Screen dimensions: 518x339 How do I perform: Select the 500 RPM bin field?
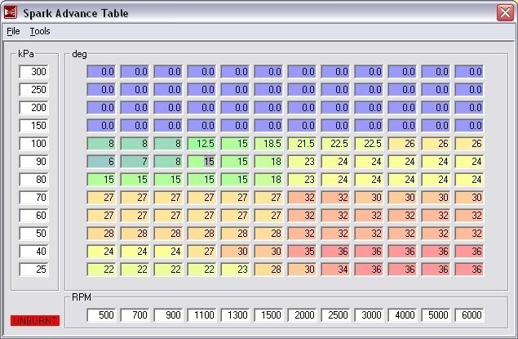click(101, 314)
